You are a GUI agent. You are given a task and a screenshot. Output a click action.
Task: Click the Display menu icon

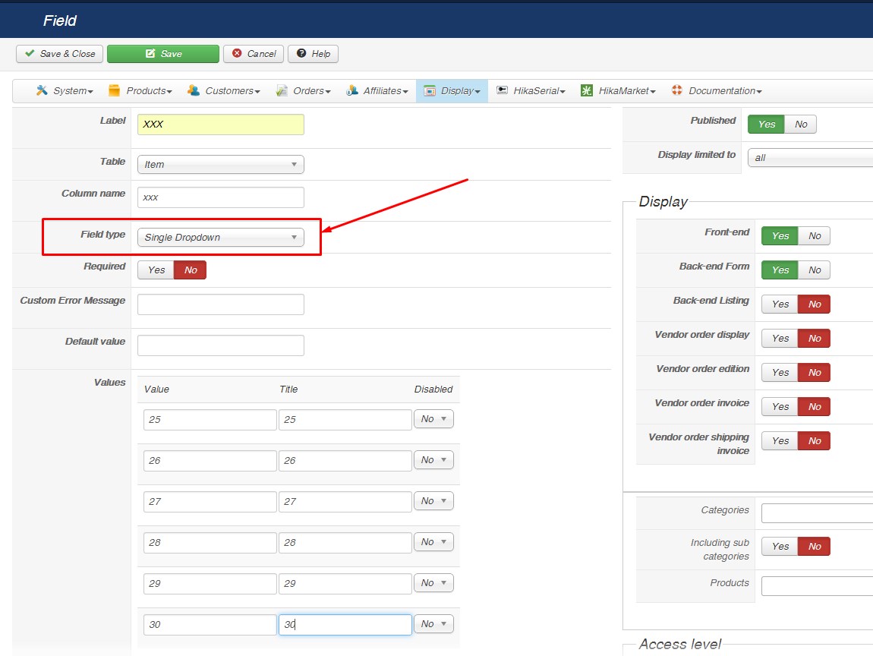pyautogui.click(x=429, y=91)
